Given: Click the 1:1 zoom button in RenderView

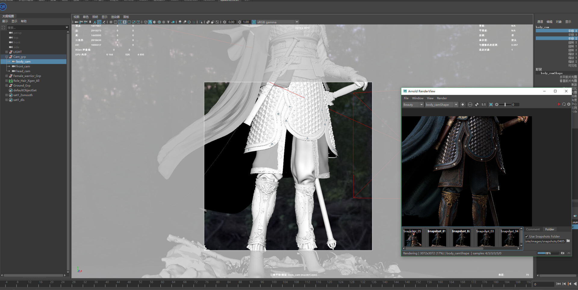Looking at the screenshot, I should [x=483, y=105].
